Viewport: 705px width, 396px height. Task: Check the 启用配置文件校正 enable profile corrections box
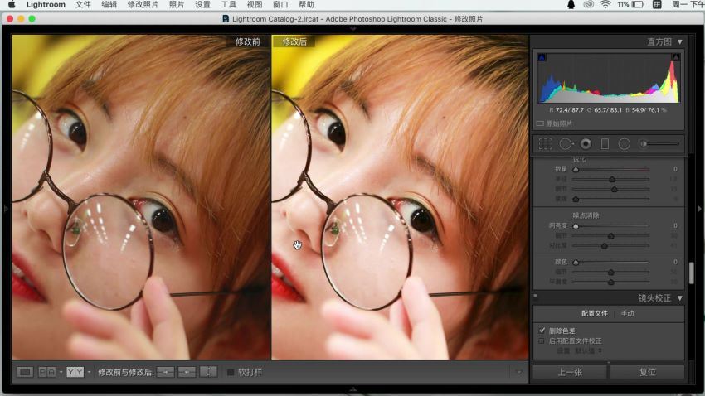(x=542, y=340)
